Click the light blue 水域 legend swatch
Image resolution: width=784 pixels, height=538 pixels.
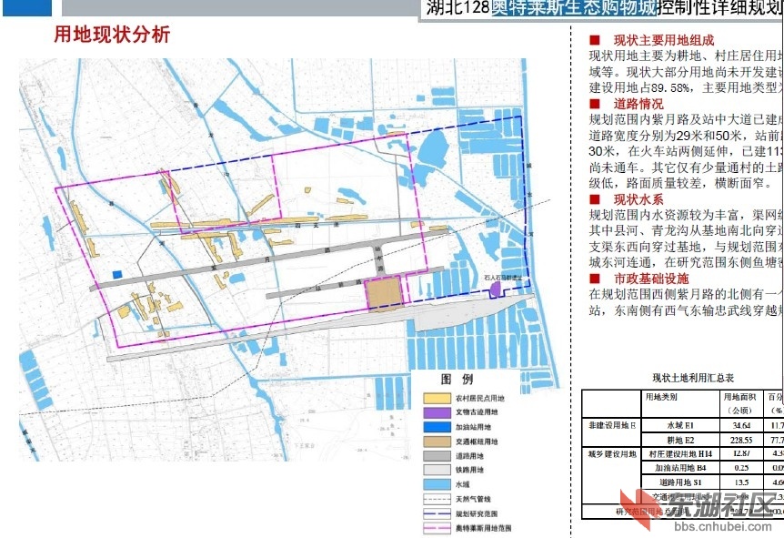[437, 484]
